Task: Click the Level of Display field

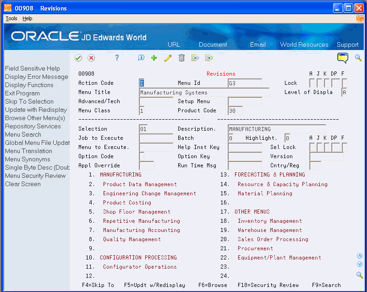Action: pos(344,92)
